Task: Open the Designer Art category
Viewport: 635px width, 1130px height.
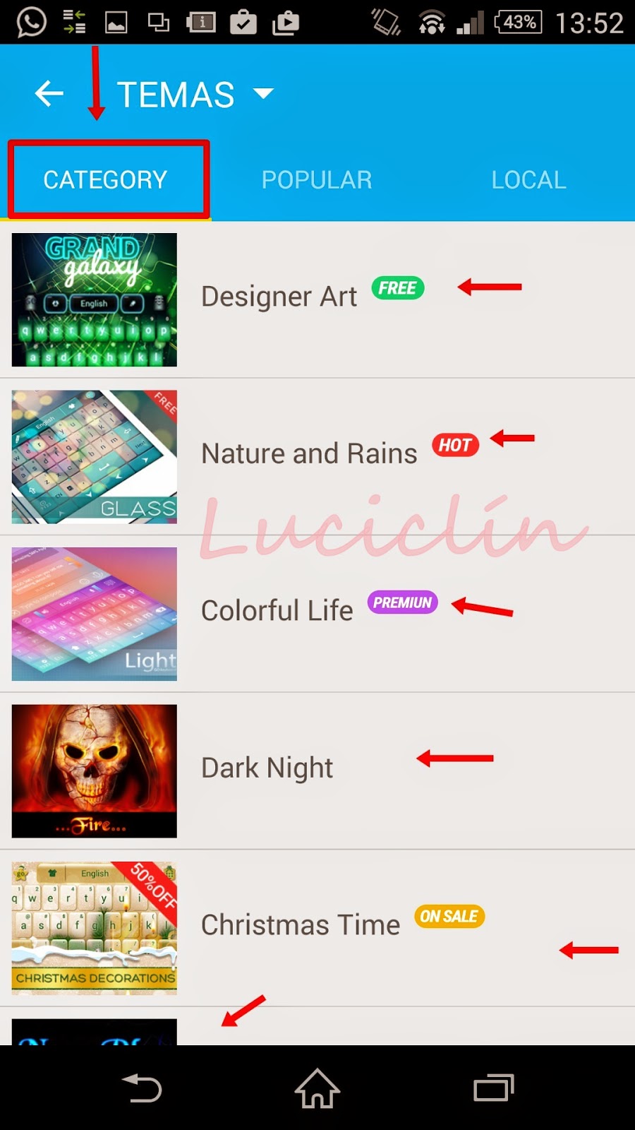Action: (317, 299)
